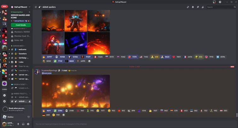
Task: Toggle the 11129 reaction
Action: tap(86, 57)
